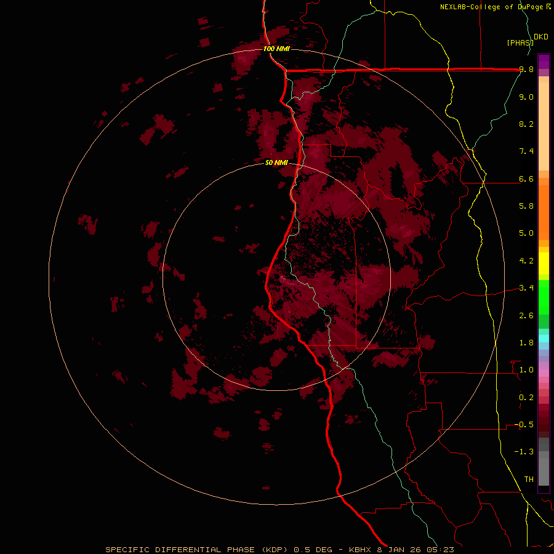This screenshot has width=554, height=554.
Task: Click the DKD legend title
Action: 541,37
